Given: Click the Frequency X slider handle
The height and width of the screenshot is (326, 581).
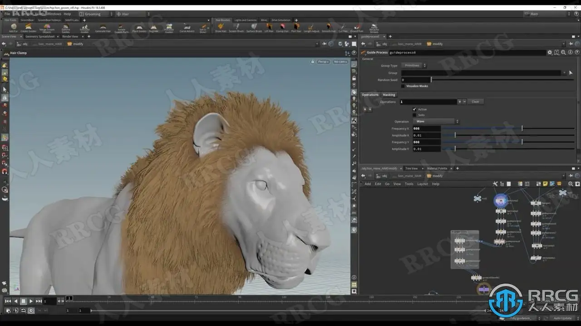Looking at the screenshot, I should (x=522, y=129).
